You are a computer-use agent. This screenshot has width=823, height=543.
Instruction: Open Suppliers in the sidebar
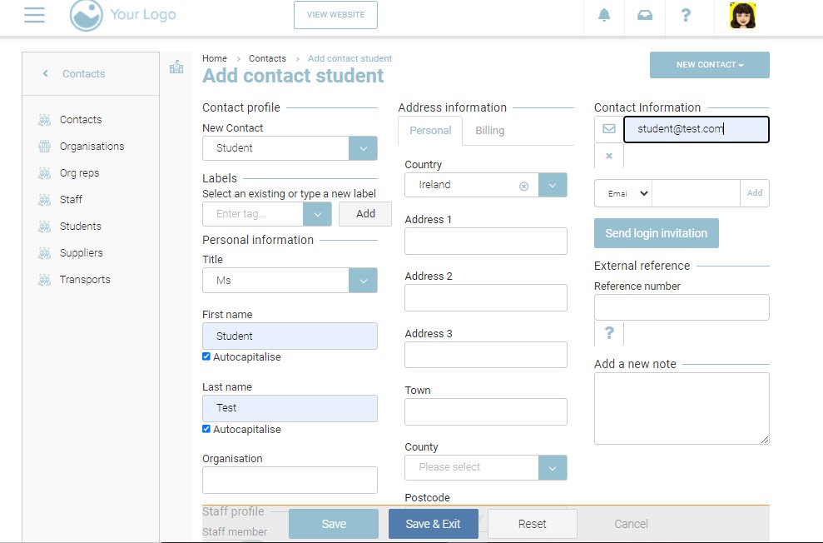tap(82, 253)
